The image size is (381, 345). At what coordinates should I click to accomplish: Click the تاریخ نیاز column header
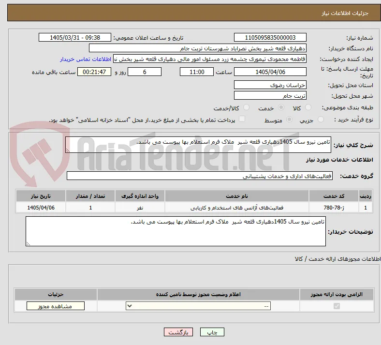point(41,196)
